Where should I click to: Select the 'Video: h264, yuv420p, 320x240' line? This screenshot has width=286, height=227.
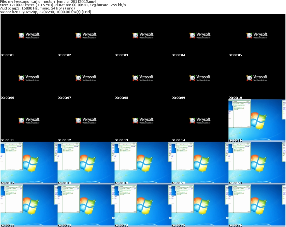(x=46, y=12)
